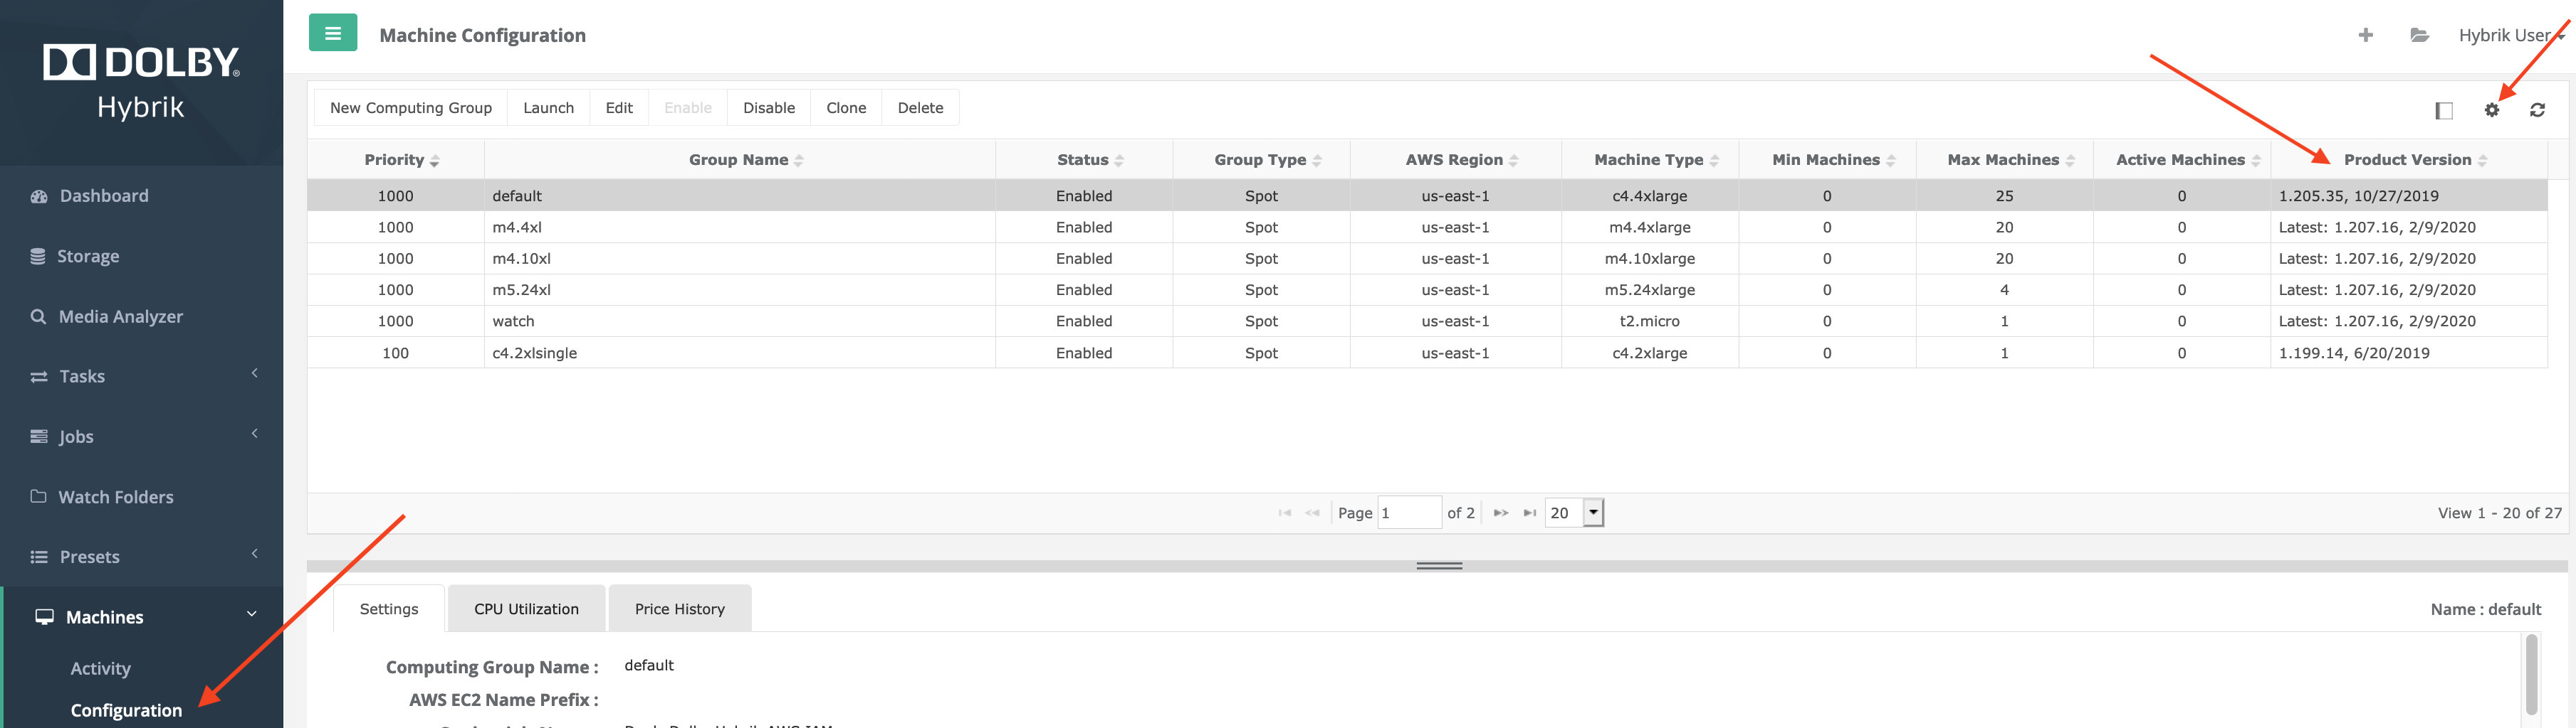Click the Media Analyzer magnifier icon
The image size is (2576, 728).
click(38, 316)
